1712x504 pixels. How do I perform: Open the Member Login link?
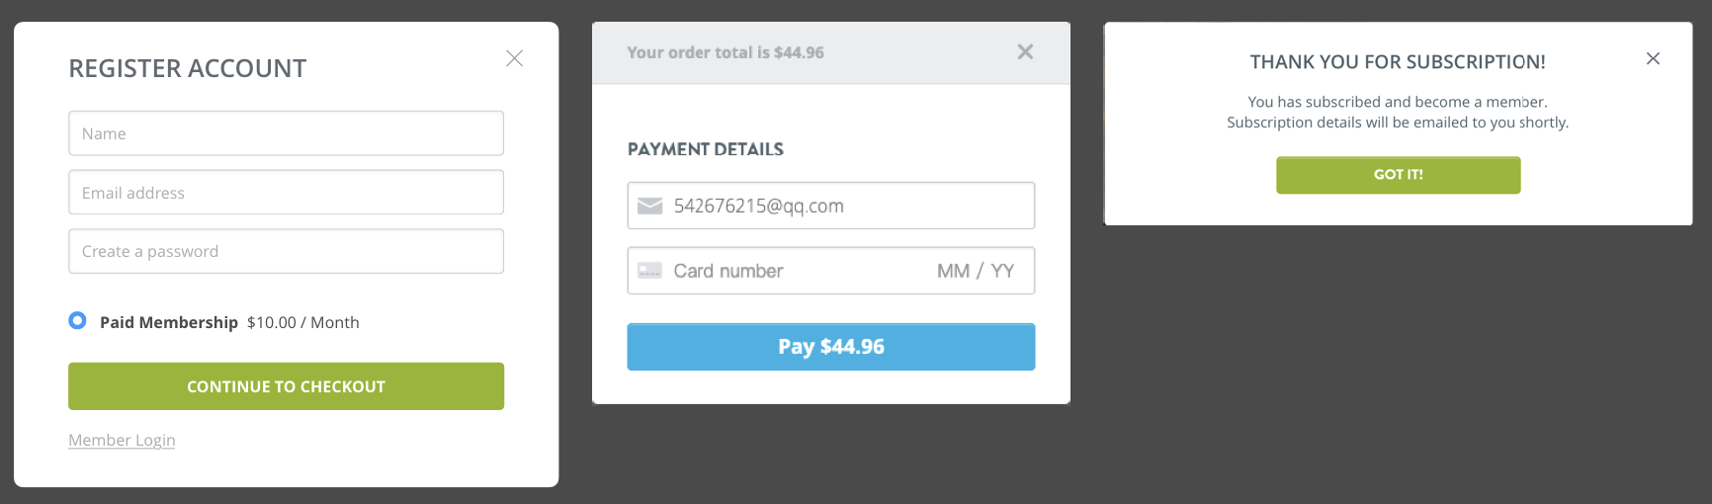click(x=122, y=440)
